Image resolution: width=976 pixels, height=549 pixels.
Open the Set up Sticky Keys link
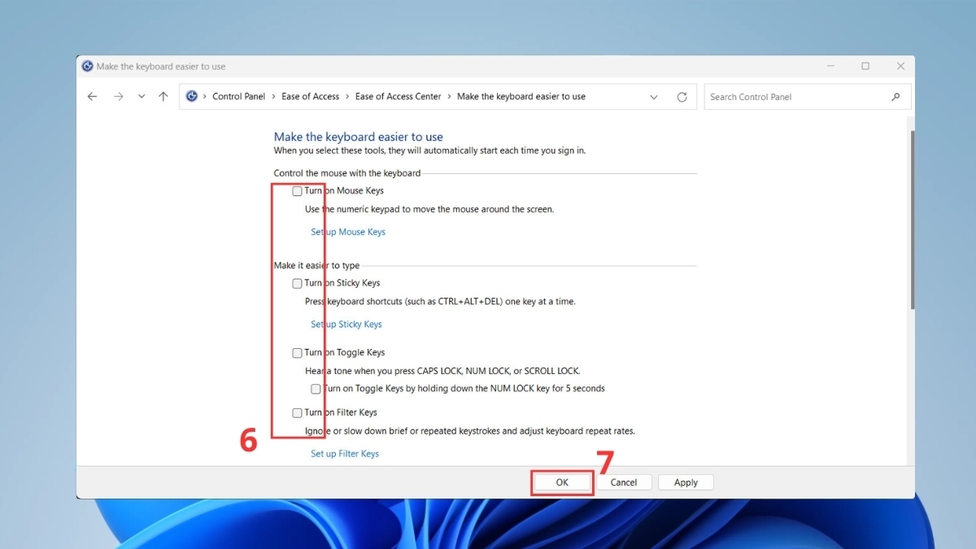pos(346,325)
